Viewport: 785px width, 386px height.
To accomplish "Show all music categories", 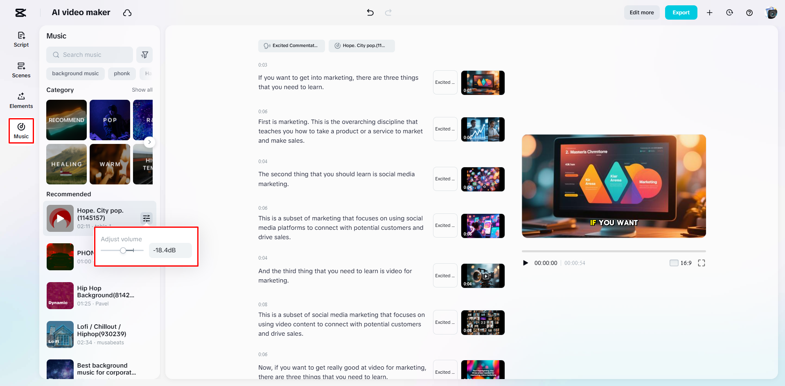I will point(142,90).
